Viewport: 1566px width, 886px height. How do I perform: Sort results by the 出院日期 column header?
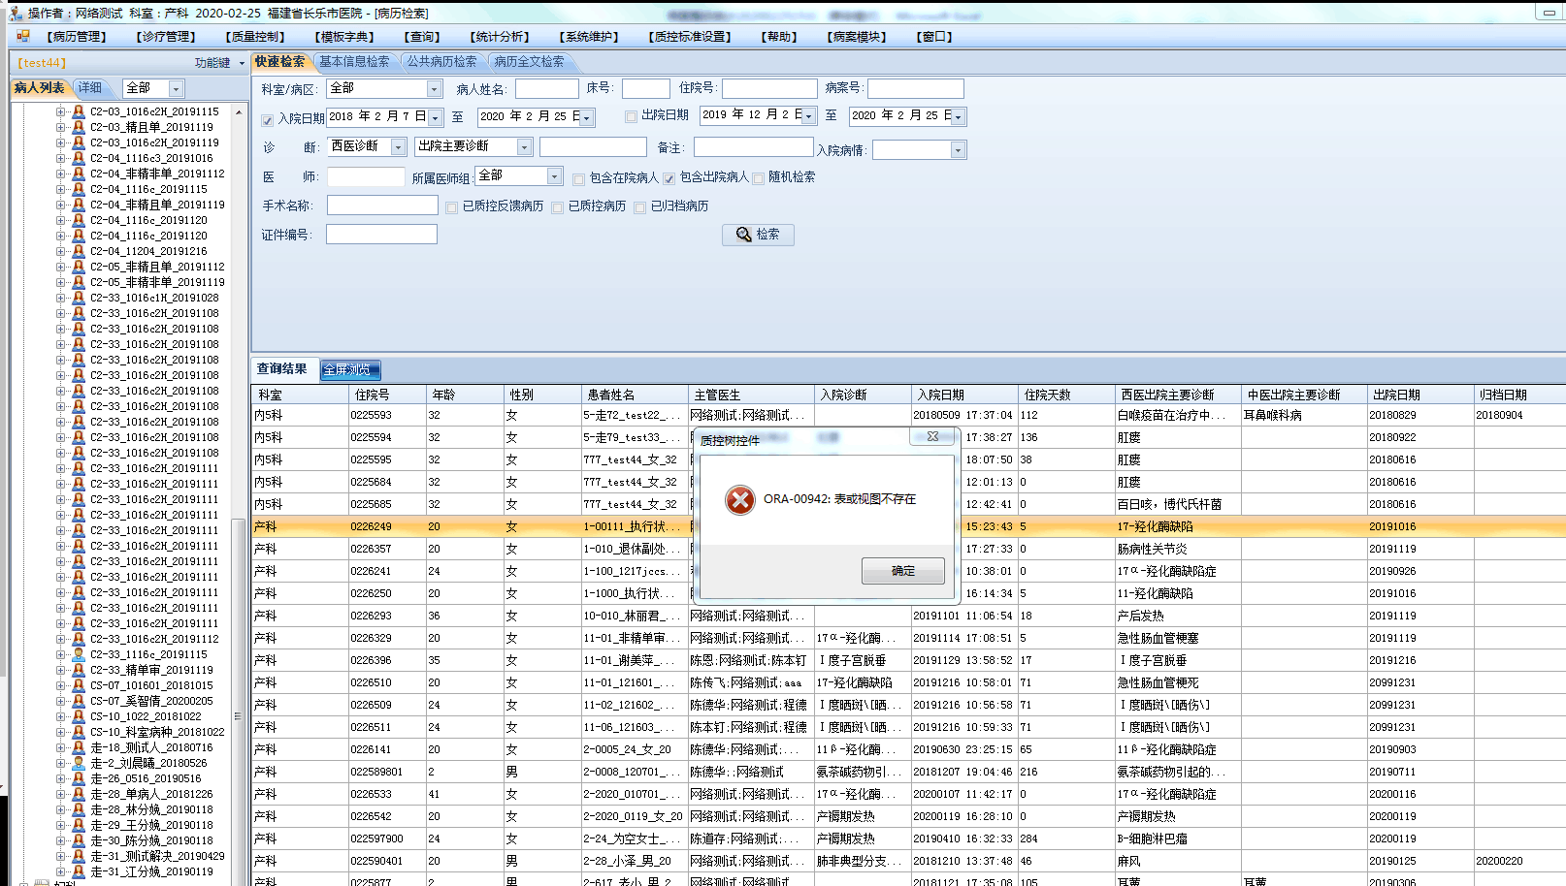[x=1420, y=395]
